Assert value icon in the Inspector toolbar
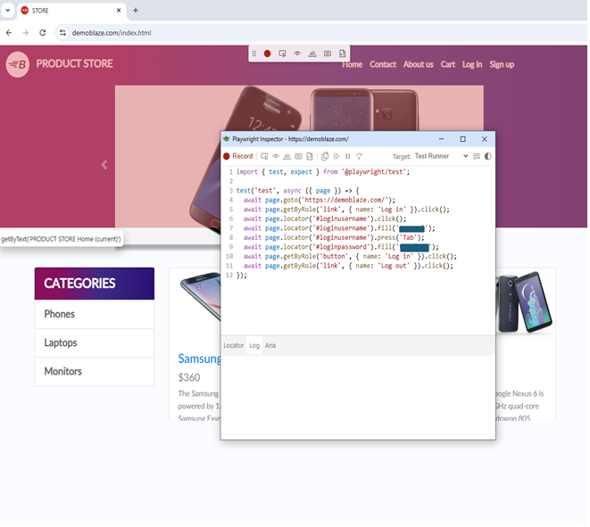The width and height of the screenshot is (590, 527). [298, 156]
